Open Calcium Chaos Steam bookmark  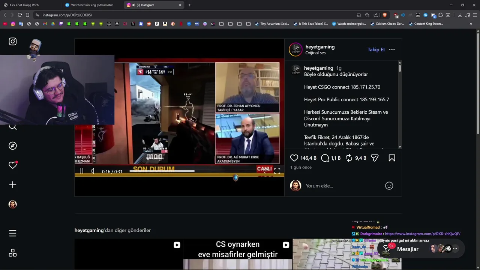click(x=387, y=24)
